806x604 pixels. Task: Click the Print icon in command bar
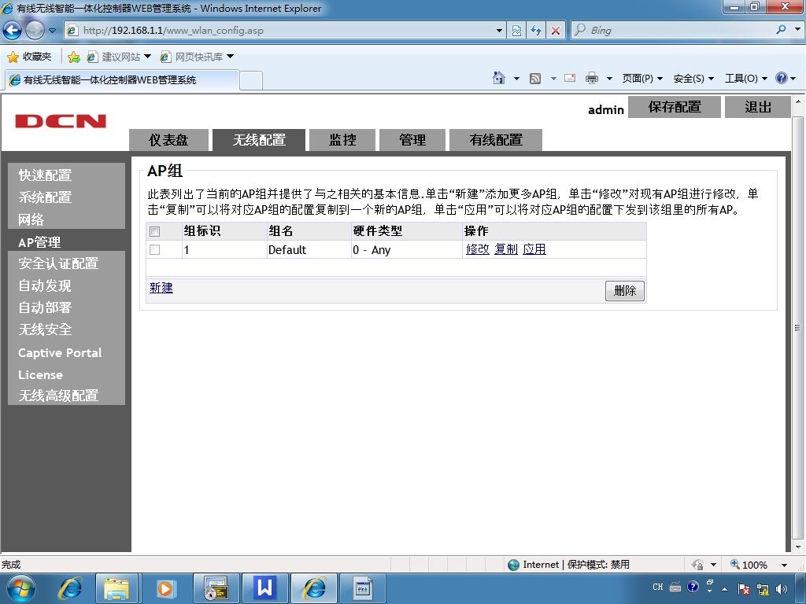(x=592, y=78)
